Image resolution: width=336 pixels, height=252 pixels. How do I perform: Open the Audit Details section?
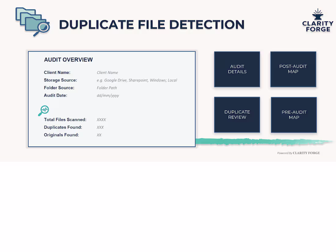pyautogui.click(x=237, y=69)
